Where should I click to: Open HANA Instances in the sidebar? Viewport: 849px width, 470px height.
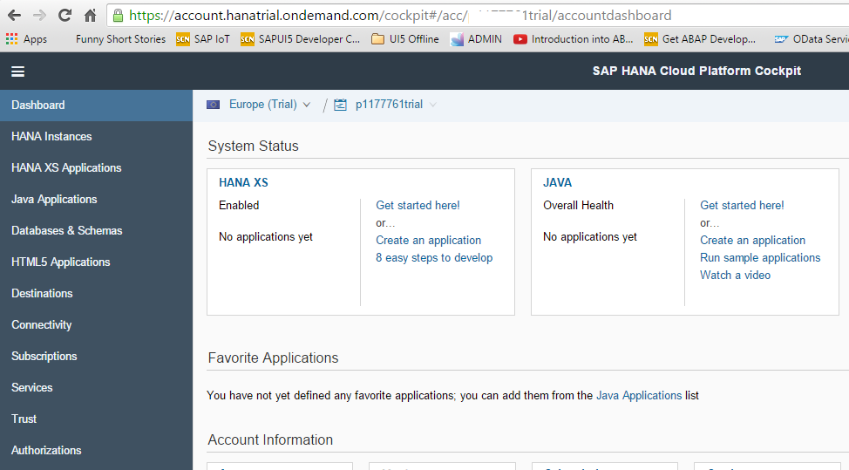(x=51, y=136)
